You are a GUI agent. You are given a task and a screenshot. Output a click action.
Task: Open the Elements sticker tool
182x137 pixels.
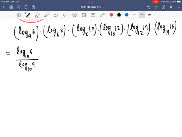tap(75, 15)
